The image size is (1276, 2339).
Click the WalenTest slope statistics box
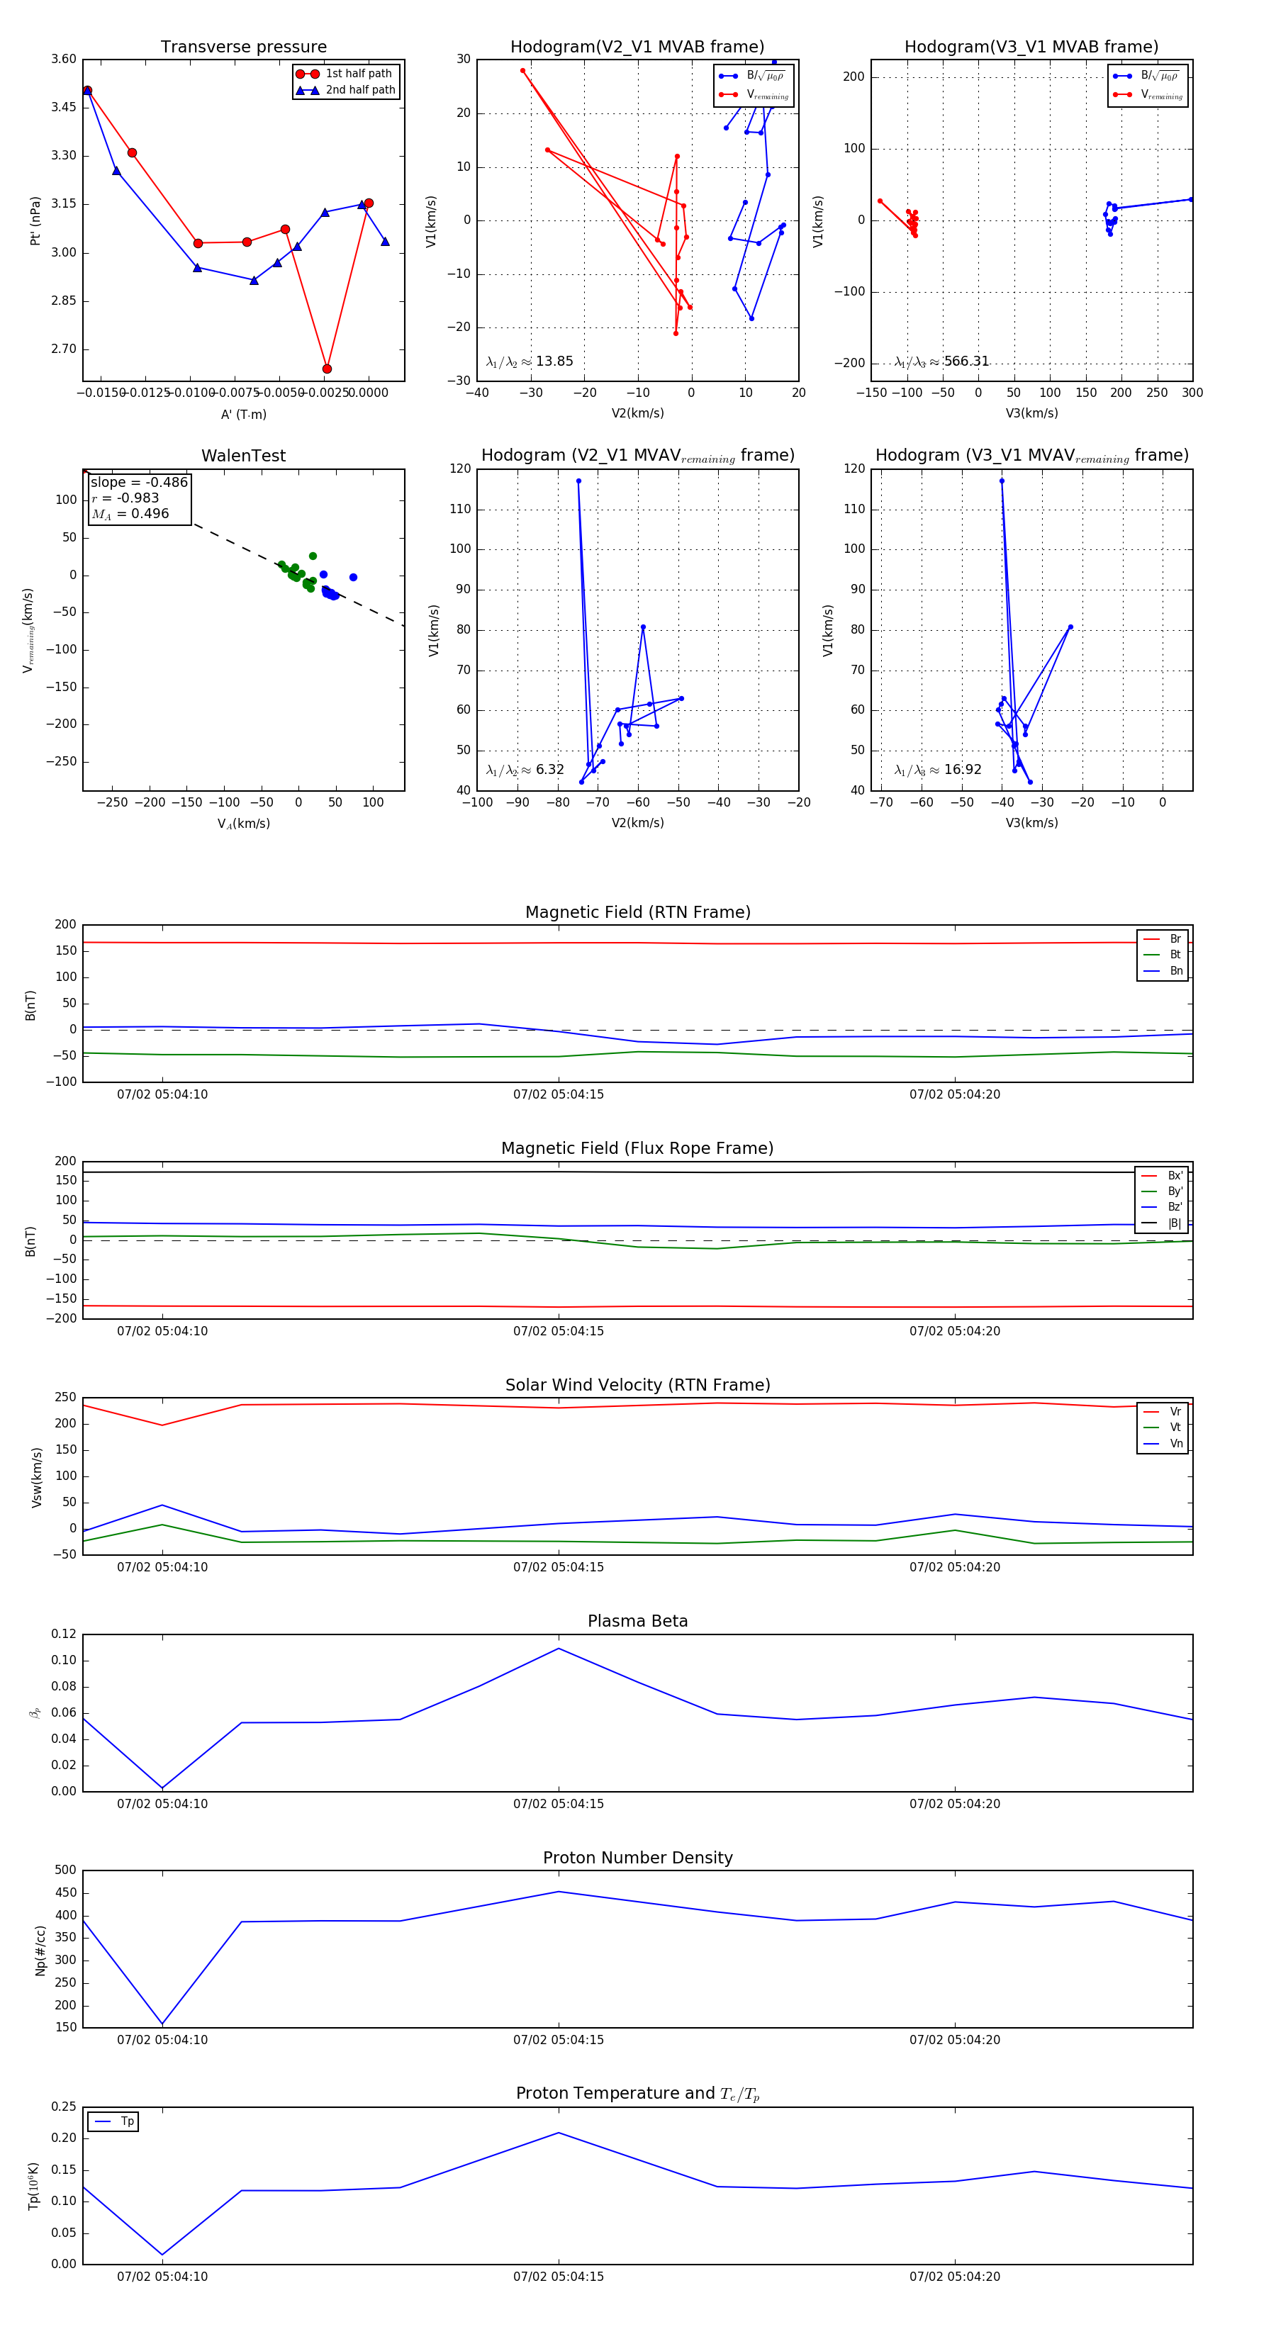(139, 498)
